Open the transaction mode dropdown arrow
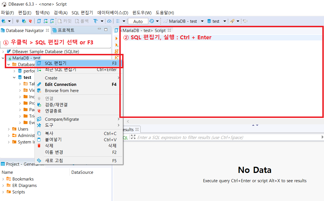The image size is (324, 201). point(102,21)
